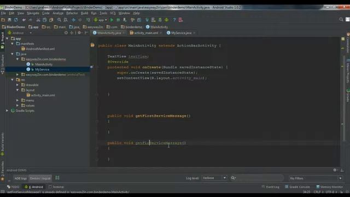Click the Search Everywhere magnifier icon
The image size is (350, 197).
point(341,20)
